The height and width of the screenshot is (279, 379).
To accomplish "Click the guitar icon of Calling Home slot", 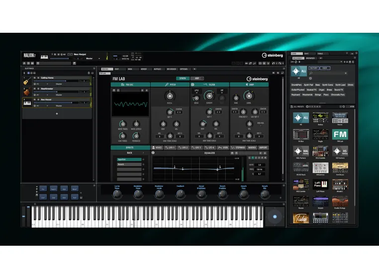I will 27,80.
